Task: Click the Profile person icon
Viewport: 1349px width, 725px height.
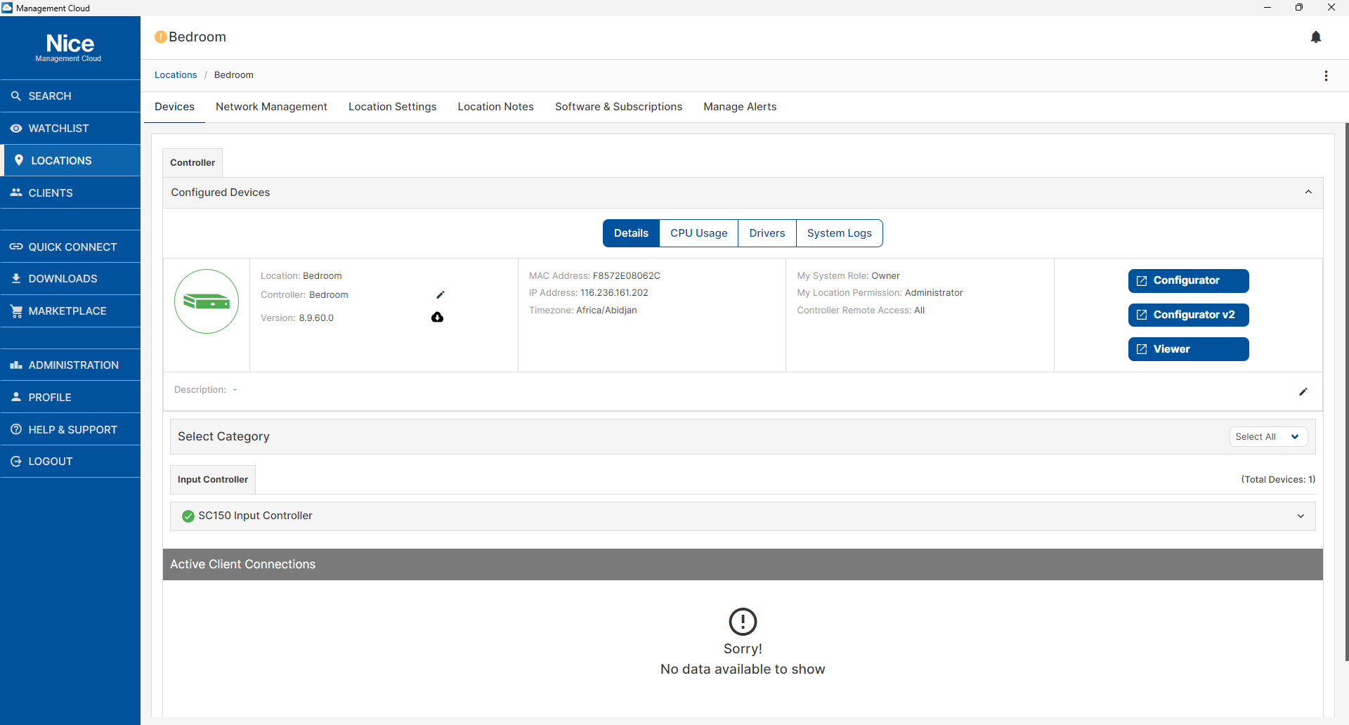Action: pyautogui.click(x=16, y=397)
